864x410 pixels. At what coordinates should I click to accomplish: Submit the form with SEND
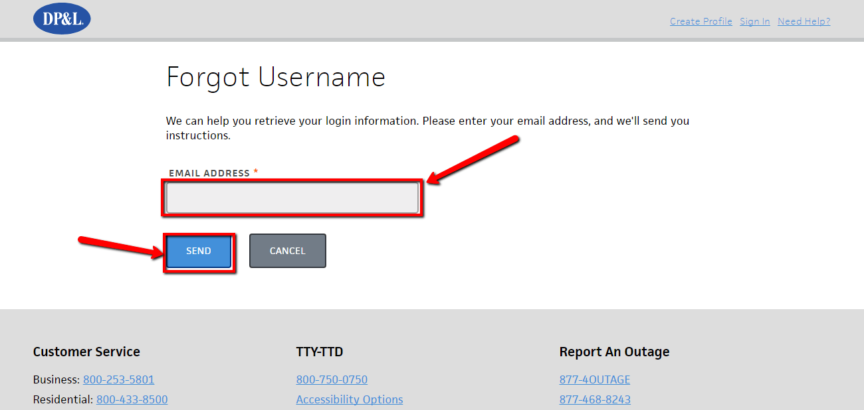pyautogui.click(x=198, y=251)
